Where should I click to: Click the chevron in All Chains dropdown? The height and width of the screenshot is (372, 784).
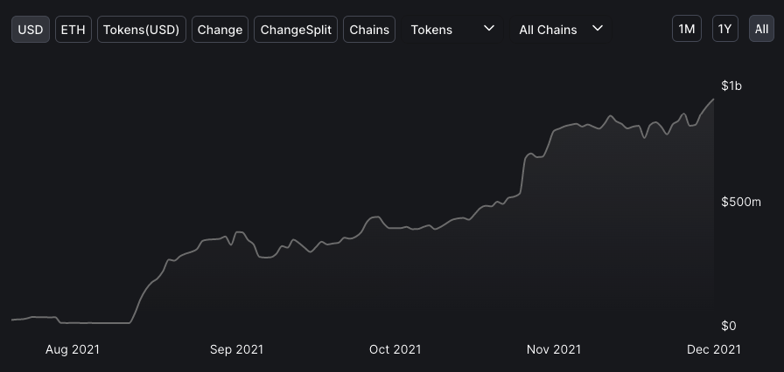(597, 29)
